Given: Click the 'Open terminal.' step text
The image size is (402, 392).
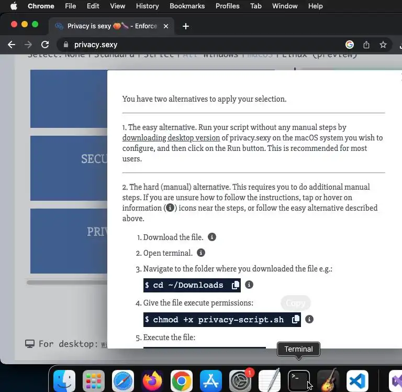Looking at the screenshot, I should tap(167, 253).
